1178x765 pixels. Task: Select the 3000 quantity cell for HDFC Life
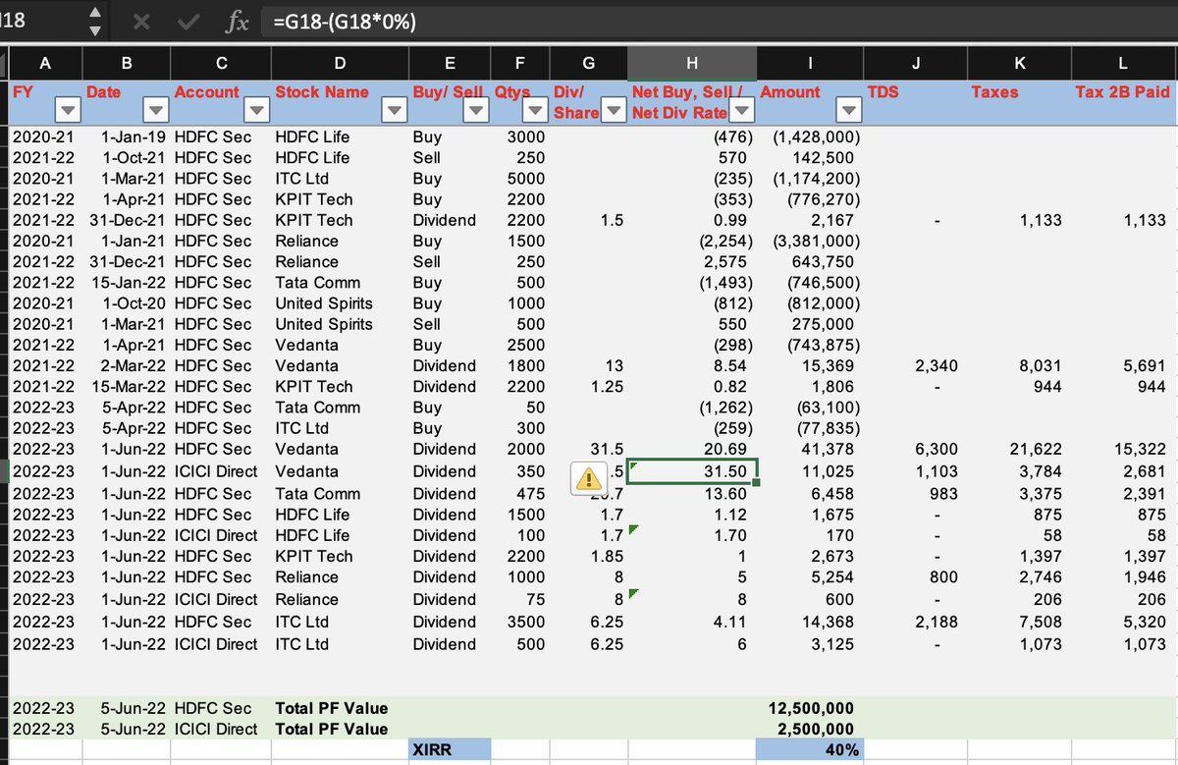(519, 137)
